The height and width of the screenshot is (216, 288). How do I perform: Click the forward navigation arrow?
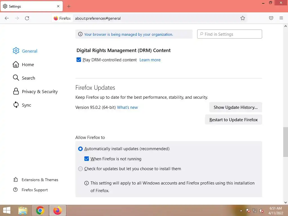[x=17, y=18]
